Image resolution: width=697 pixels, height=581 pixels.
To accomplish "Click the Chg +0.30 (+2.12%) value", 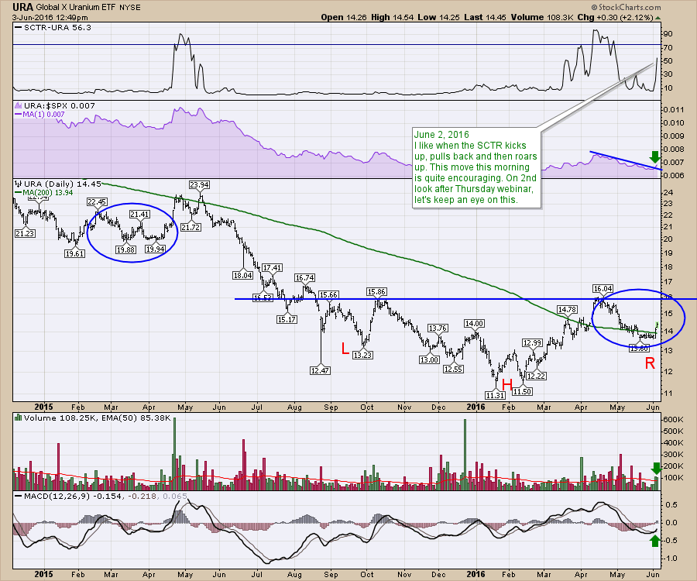I will [615, 17].
